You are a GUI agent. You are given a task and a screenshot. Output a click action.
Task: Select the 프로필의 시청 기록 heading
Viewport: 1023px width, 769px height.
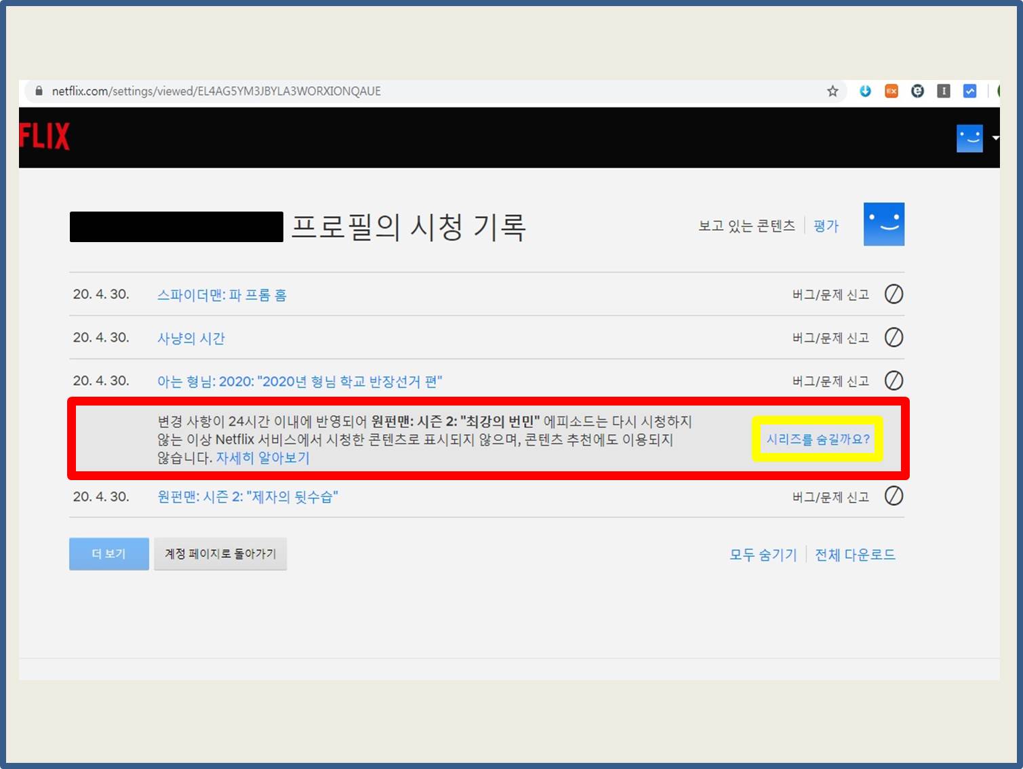pos(408,226)
